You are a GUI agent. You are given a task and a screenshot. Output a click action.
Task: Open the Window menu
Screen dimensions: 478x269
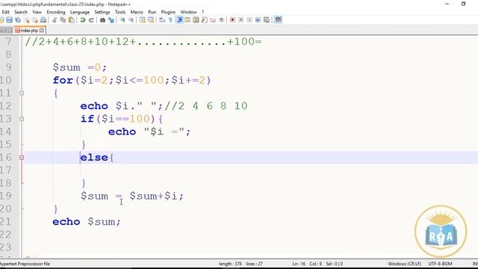[188, 12]
